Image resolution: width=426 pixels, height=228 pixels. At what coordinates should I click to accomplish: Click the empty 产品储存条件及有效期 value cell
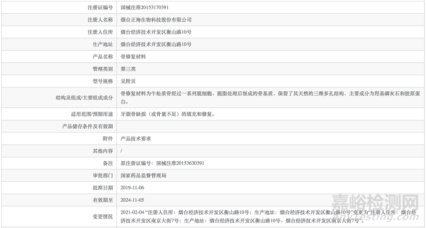click(271, 126)
